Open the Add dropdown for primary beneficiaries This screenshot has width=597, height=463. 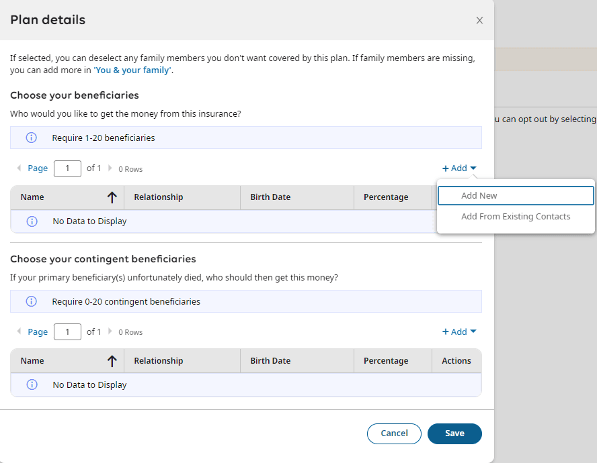[x=459, y=168]
